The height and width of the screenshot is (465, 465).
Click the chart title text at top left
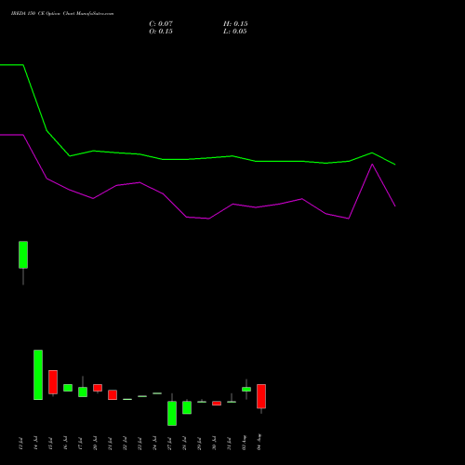(62, 14)
